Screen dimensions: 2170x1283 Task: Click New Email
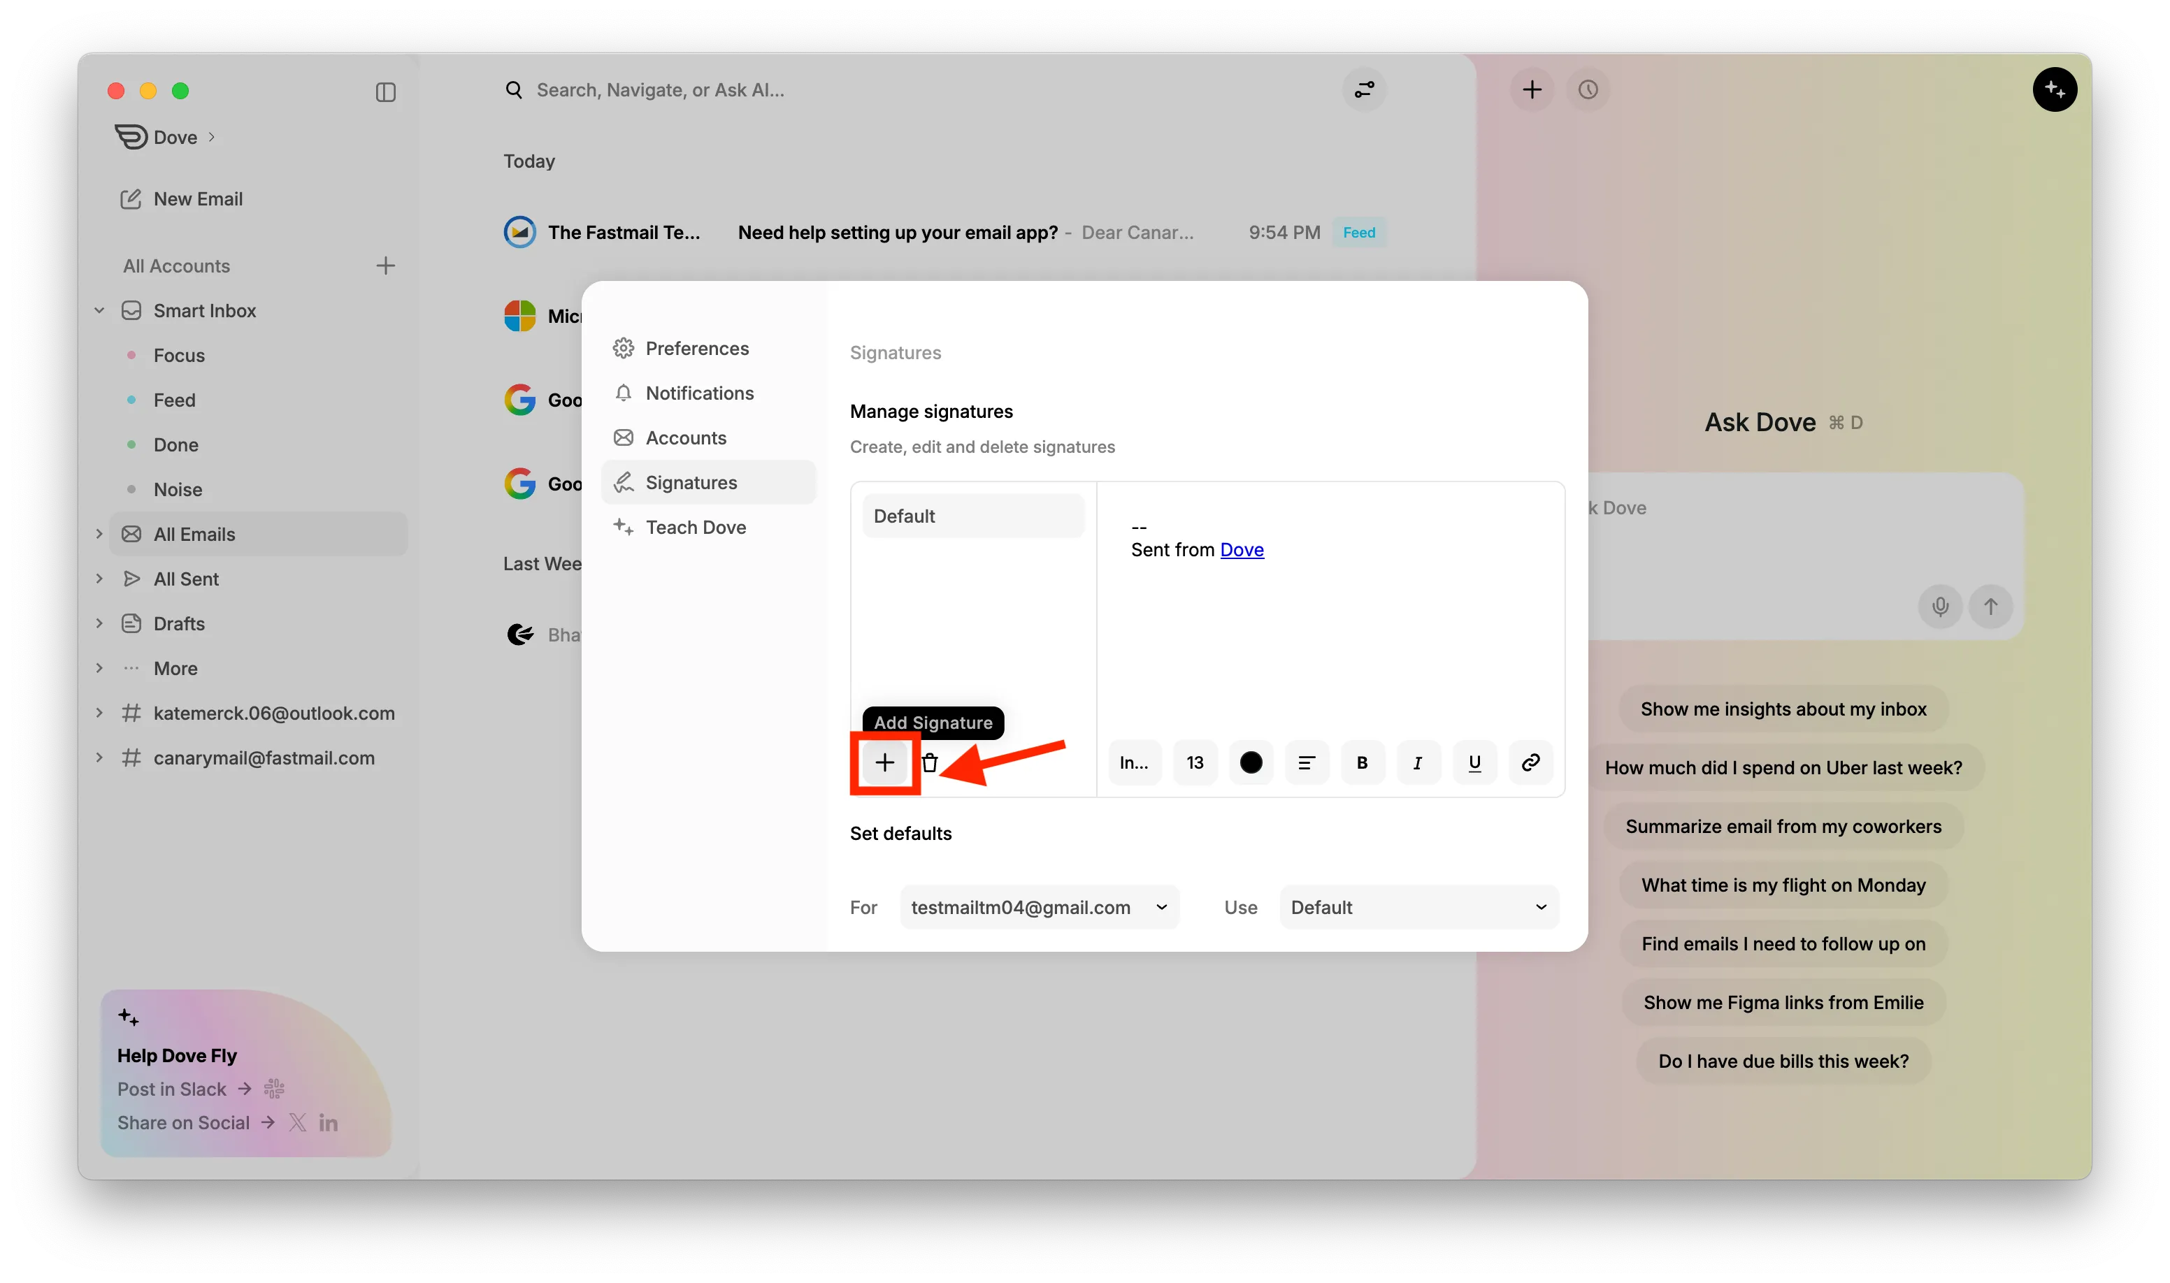click(197, 199)
